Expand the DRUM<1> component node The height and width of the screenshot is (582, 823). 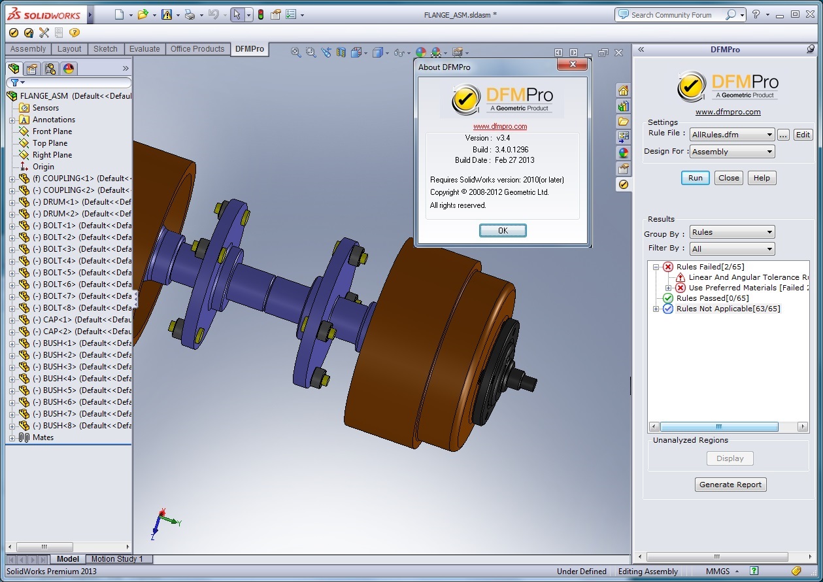[12, 202]
